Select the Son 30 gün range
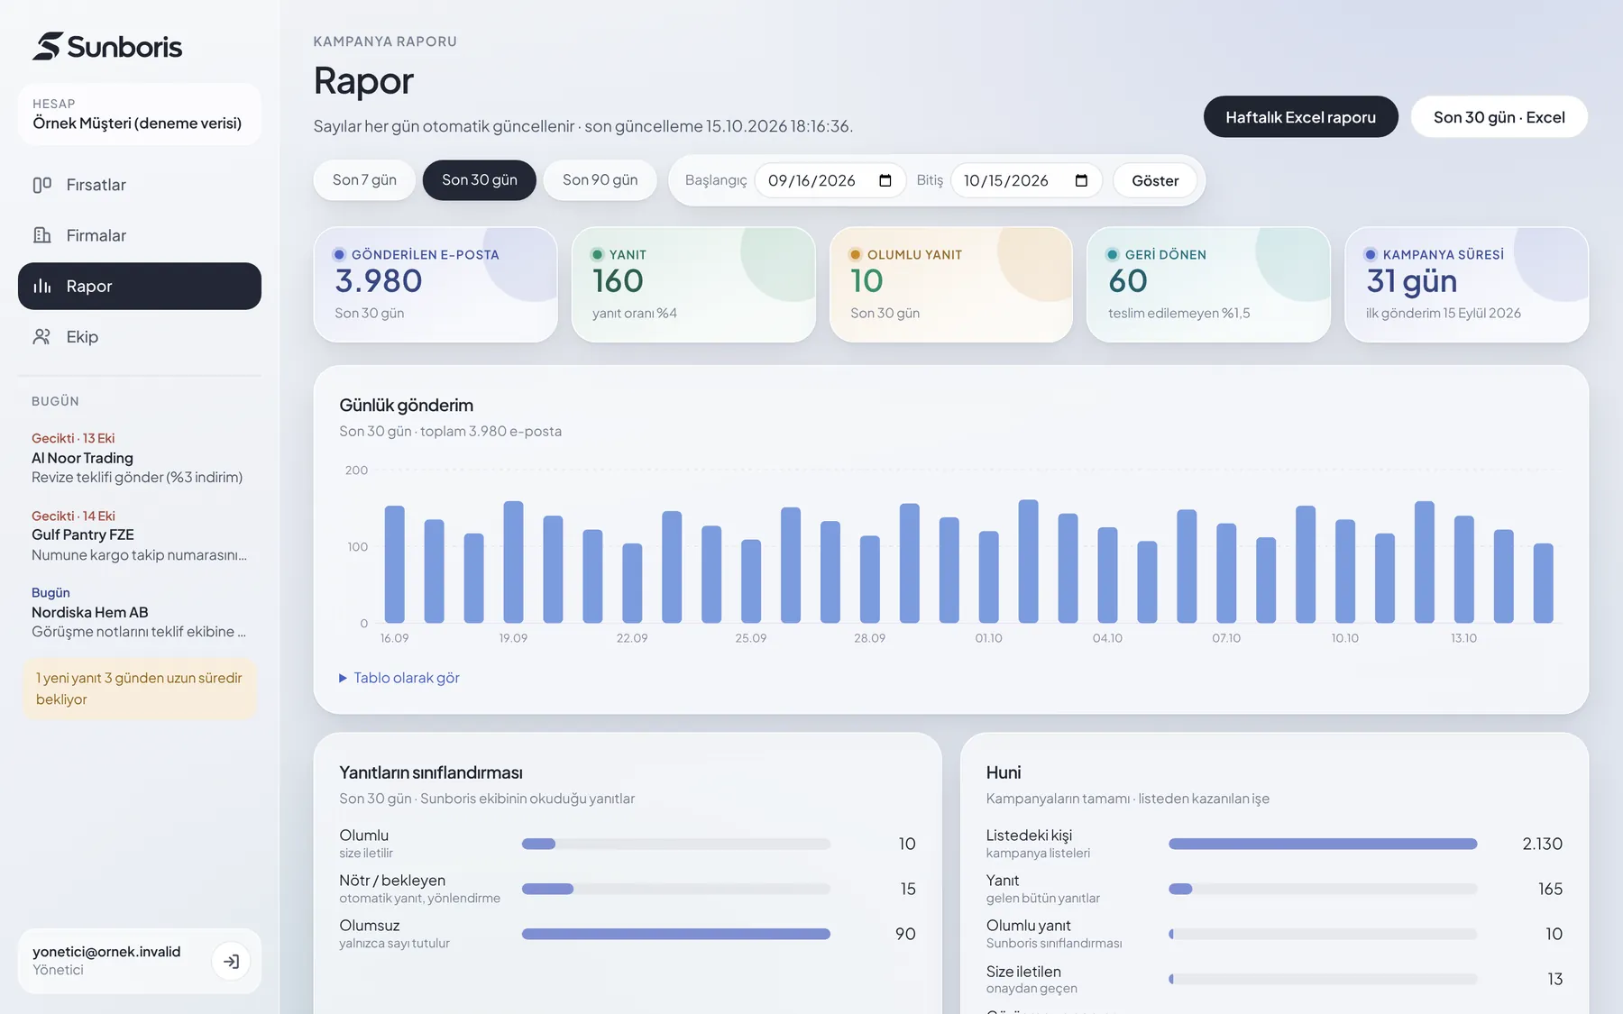Screen dimensions: 1623x1014 click(x=480, y=180)
